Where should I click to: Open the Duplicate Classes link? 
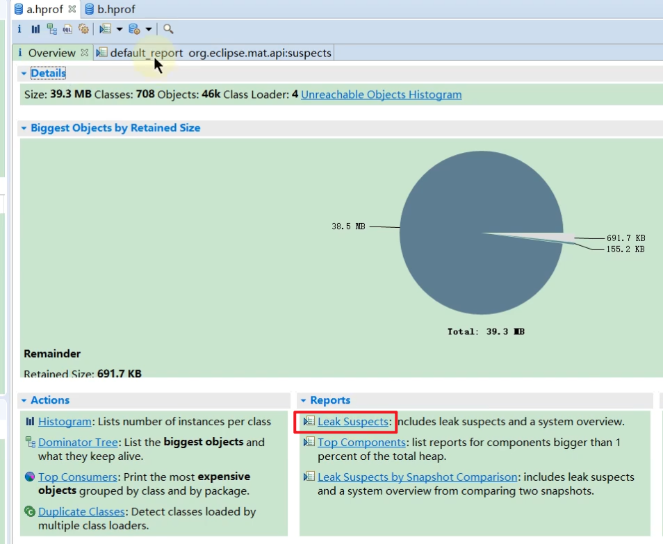81,511
